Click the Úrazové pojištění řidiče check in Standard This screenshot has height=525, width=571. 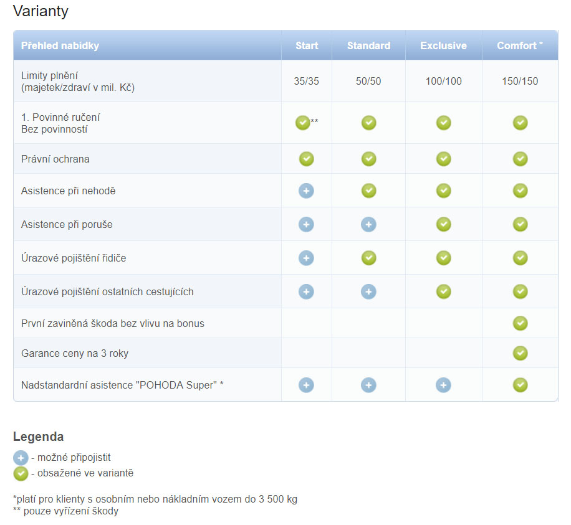[x=368, y=258]
